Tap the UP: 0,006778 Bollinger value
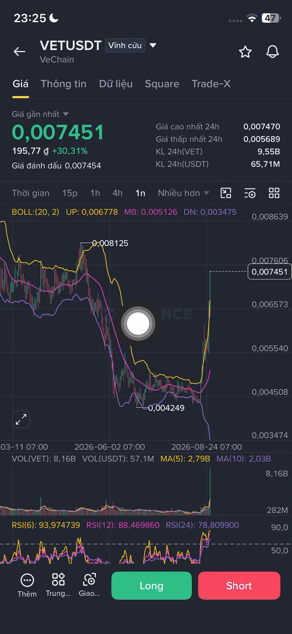This screenshot has width=292, height=634. coord(92,212)
